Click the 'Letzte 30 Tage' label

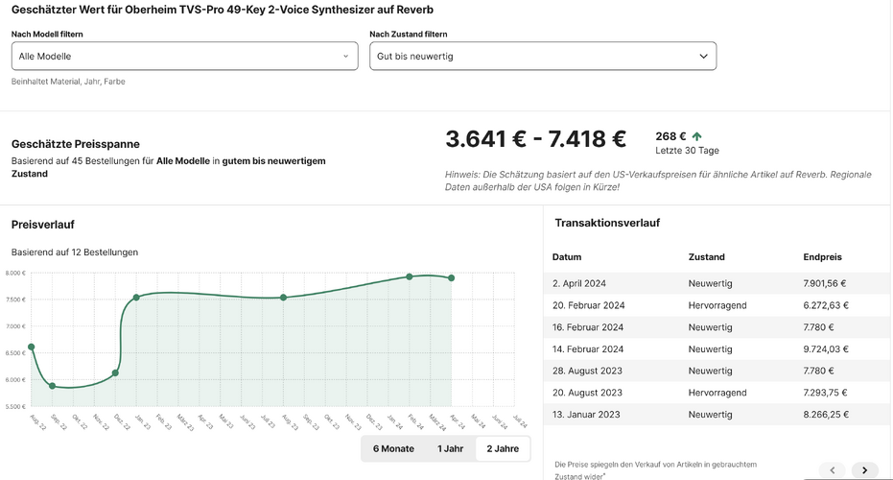click(x=687, y=151)
